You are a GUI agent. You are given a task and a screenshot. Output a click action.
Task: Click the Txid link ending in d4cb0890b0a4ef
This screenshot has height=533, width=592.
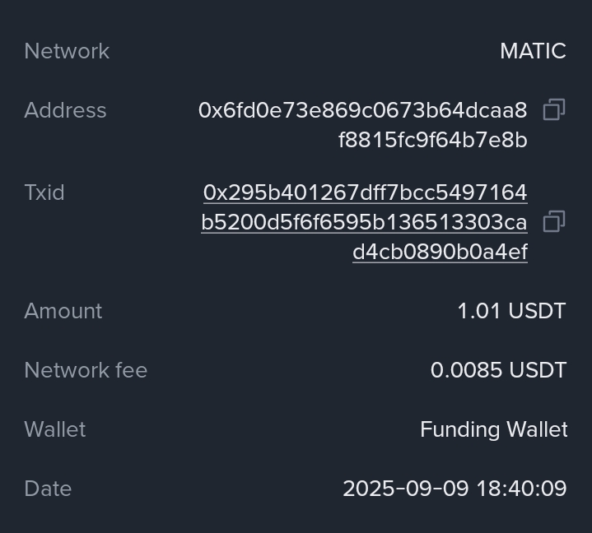coord(440,252)
